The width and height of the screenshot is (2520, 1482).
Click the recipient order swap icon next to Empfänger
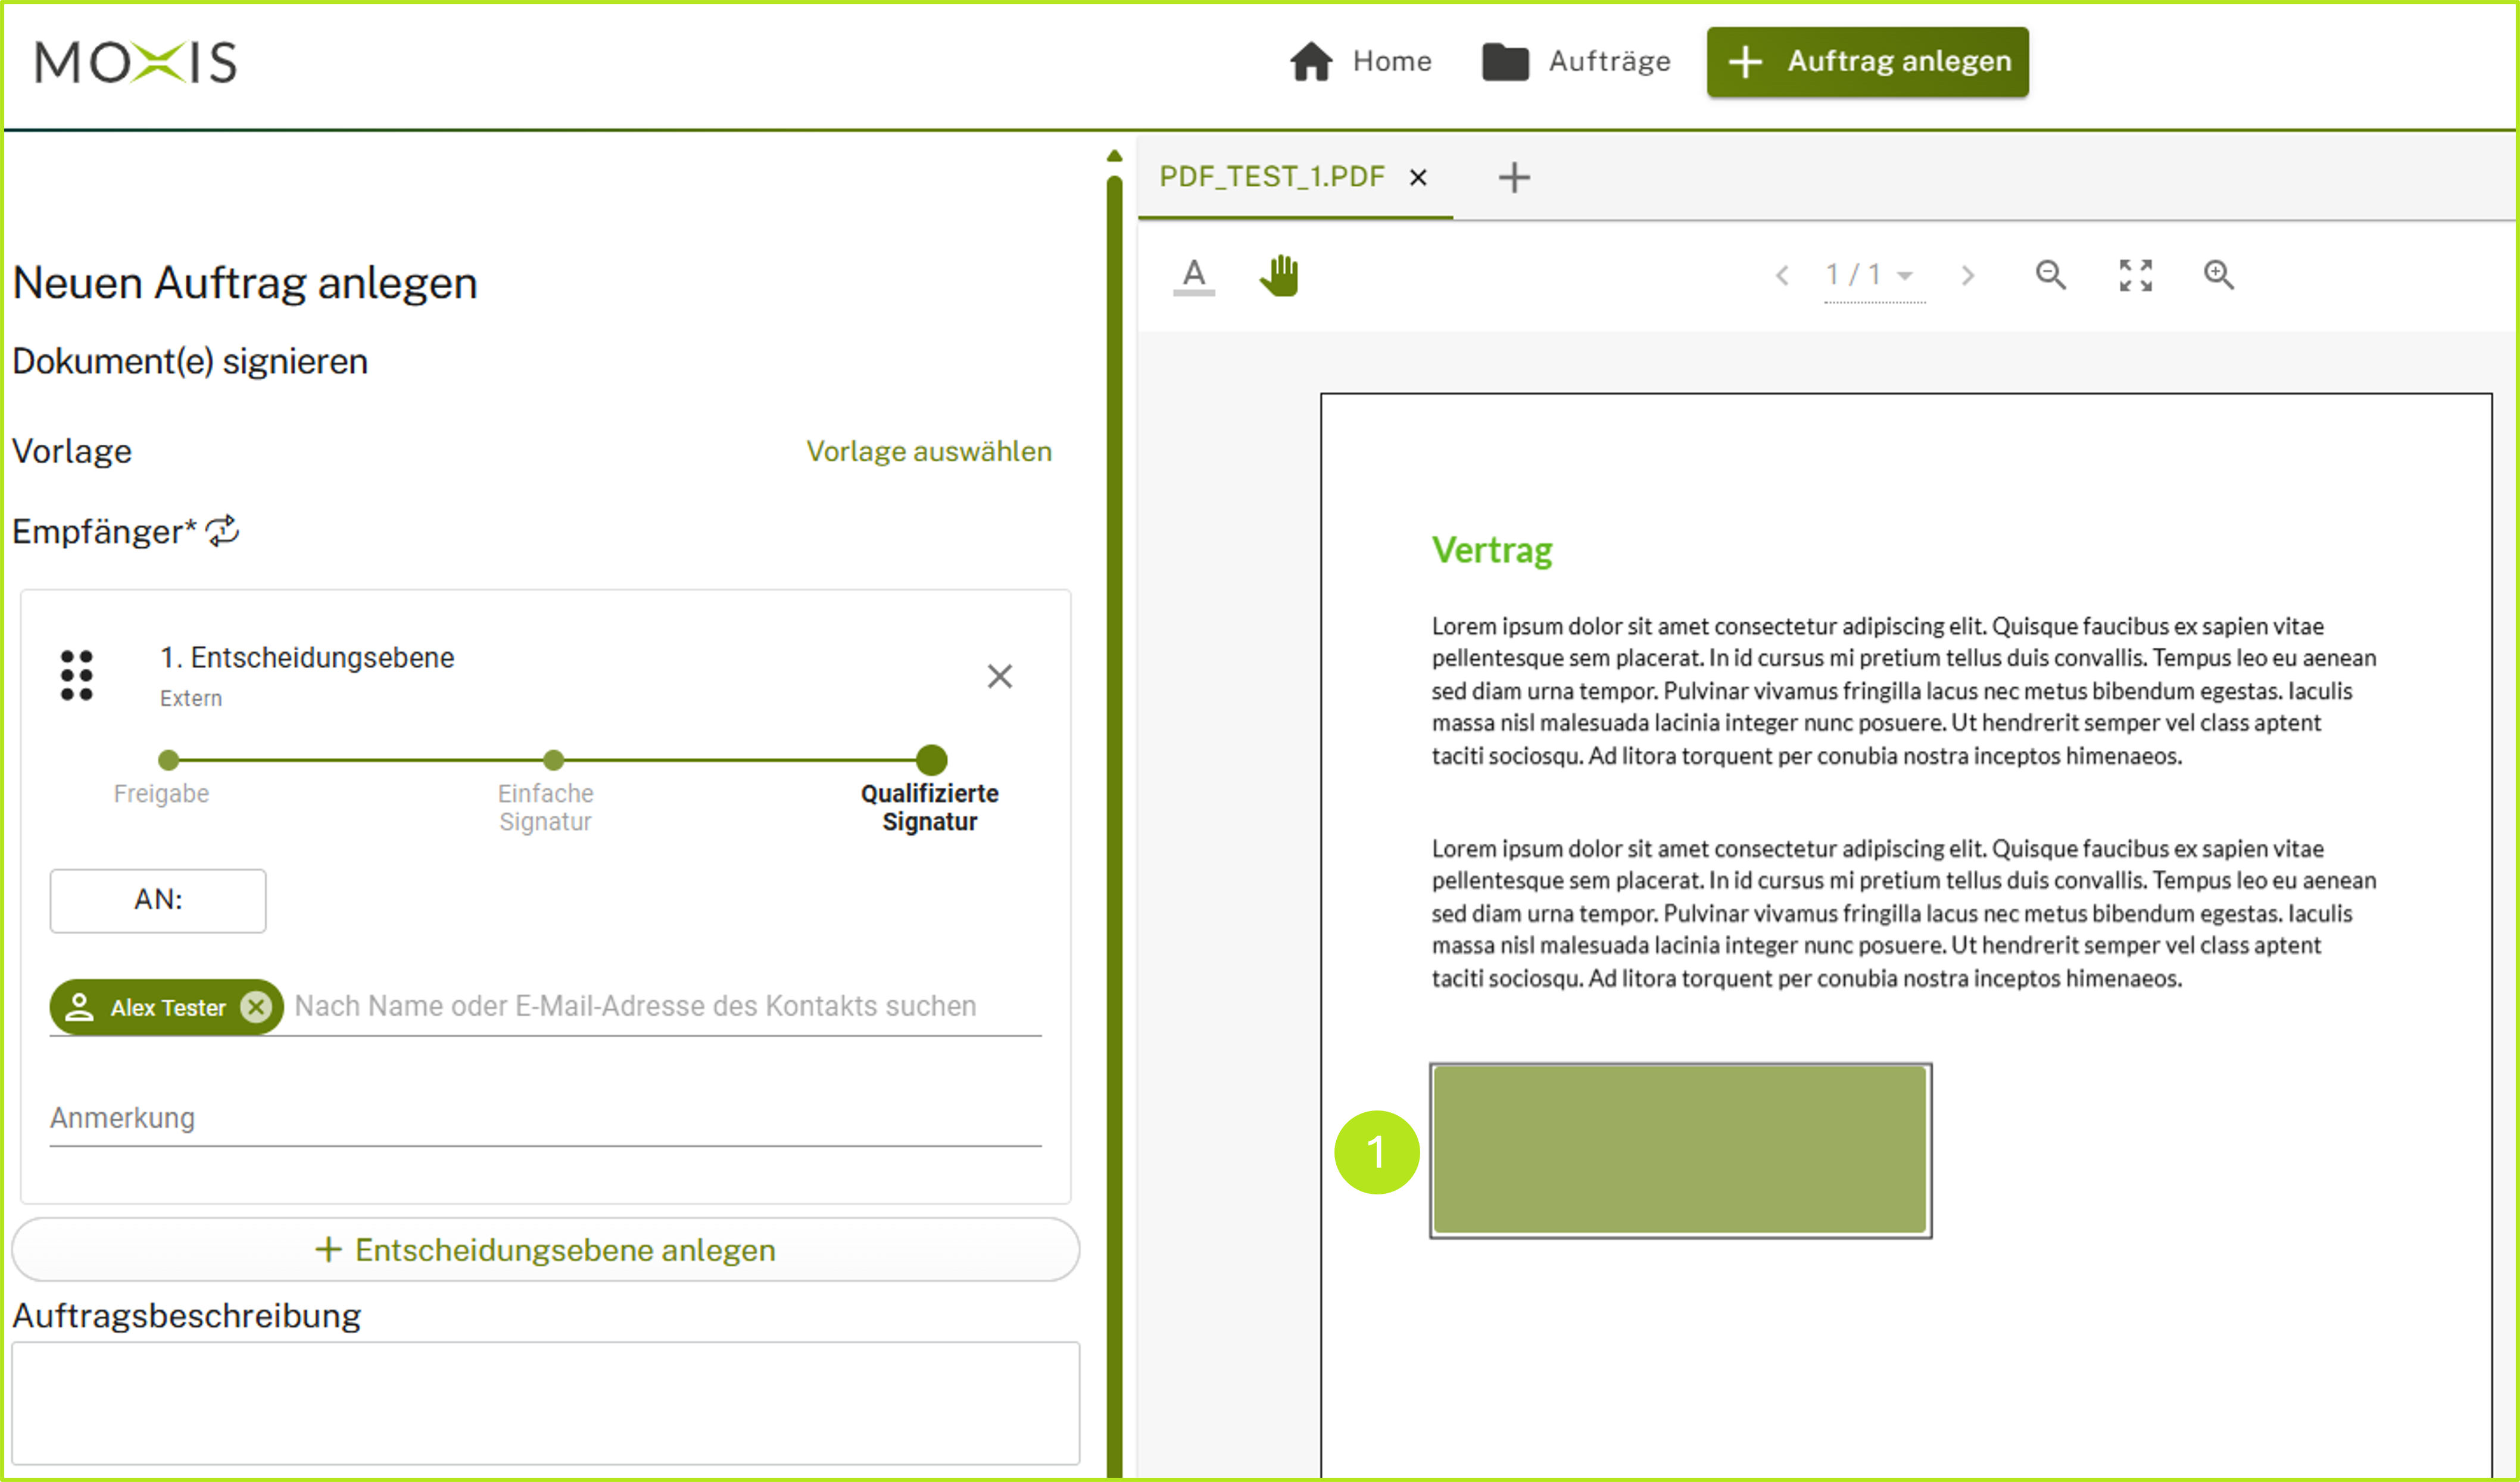(x=222, y=531)
